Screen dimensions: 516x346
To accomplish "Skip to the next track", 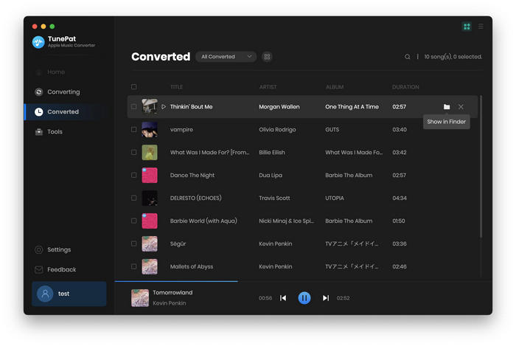I will coord(326,298).
